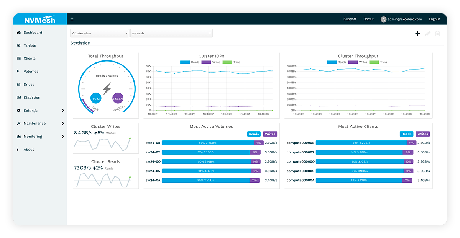Expand the Docs dropdown menu
This screenshot has height=238, width=460.
368,19
